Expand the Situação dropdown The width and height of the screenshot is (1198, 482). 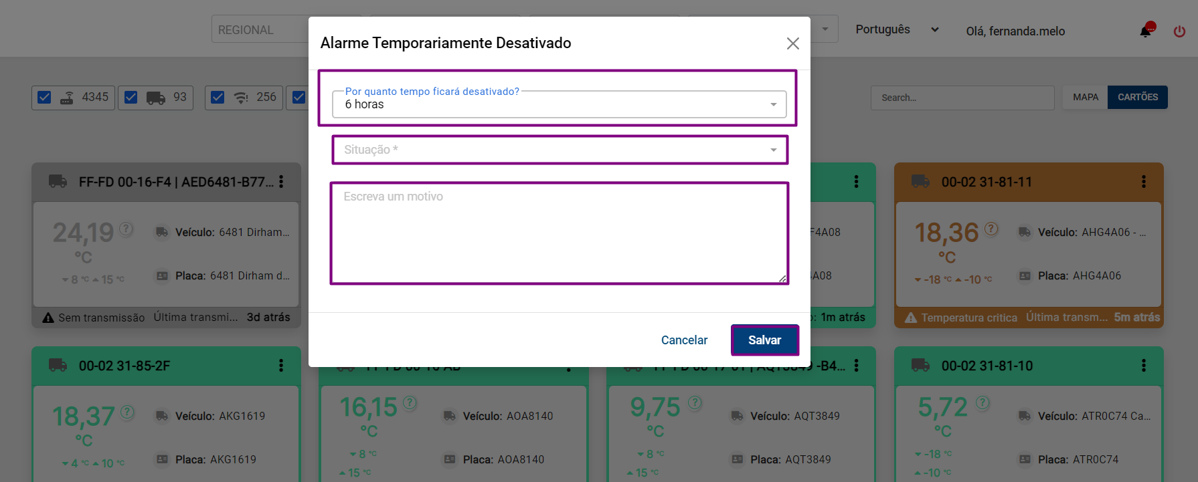[559, 150]
